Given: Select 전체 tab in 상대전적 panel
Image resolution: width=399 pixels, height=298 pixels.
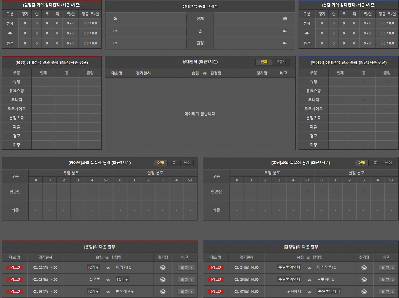Looking at the screenshot, I should [x=264, y=62].
